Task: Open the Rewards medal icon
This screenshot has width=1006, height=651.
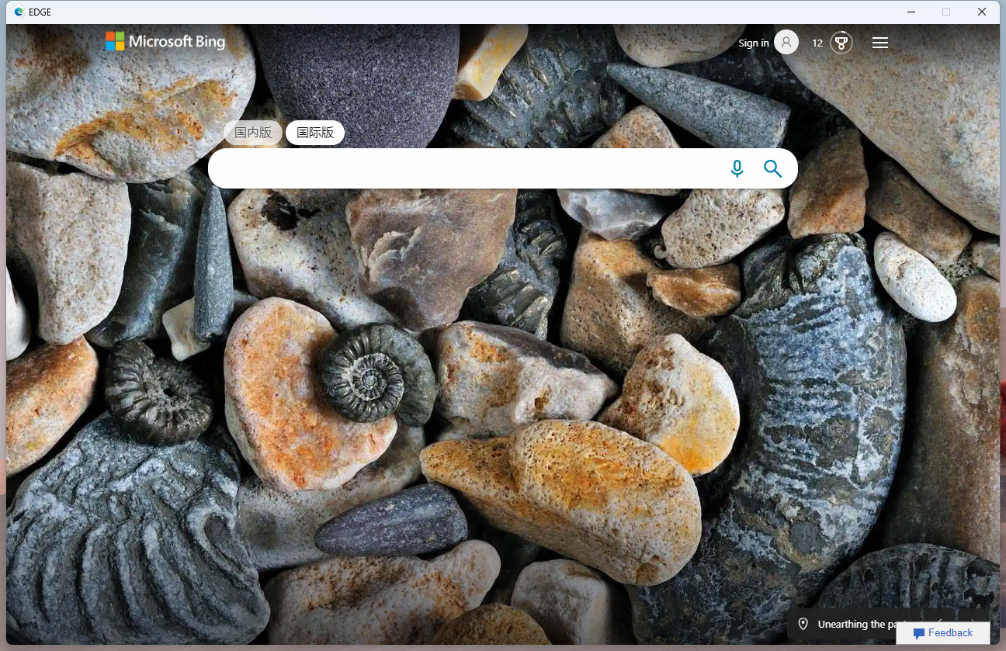Action: [841, 43]
